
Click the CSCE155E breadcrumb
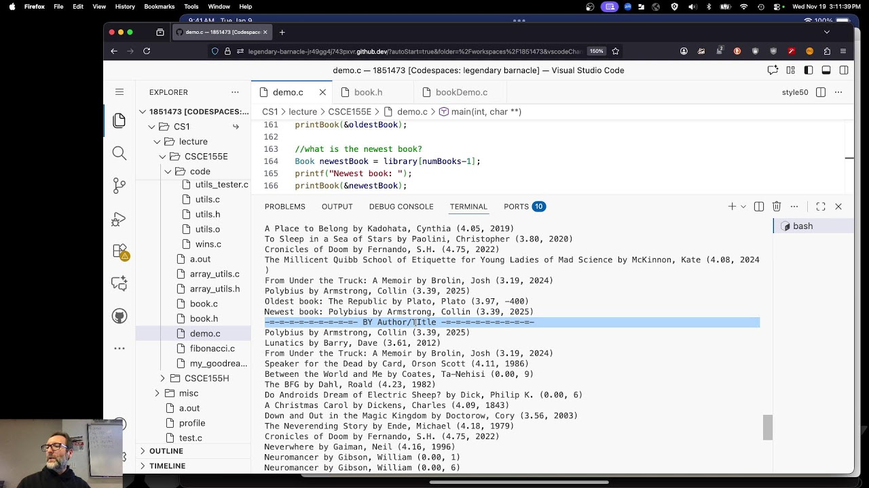pos(350,112)
